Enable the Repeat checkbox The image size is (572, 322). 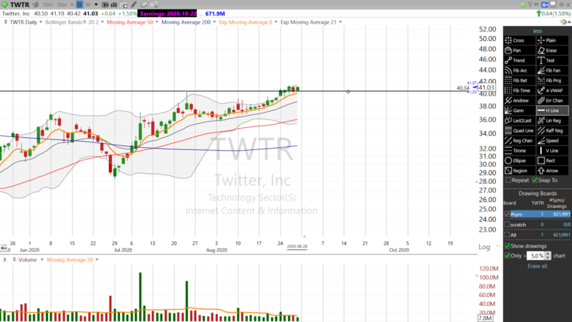(x=508, y=180)
